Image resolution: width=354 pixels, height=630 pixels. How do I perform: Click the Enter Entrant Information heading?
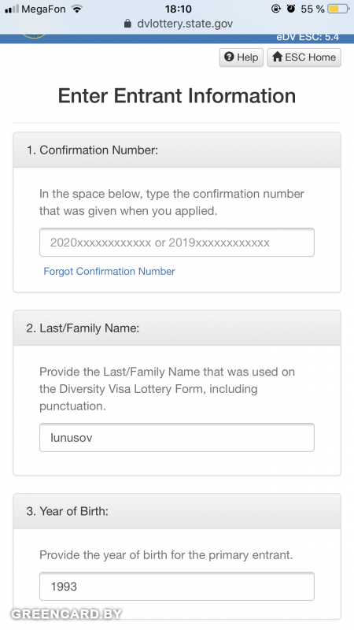coord(177,96)
